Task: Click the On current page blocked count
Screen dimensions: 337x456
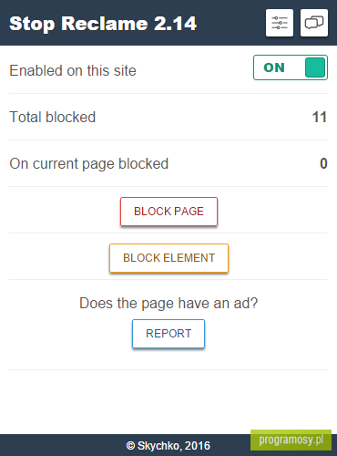Action: [323, 163]
